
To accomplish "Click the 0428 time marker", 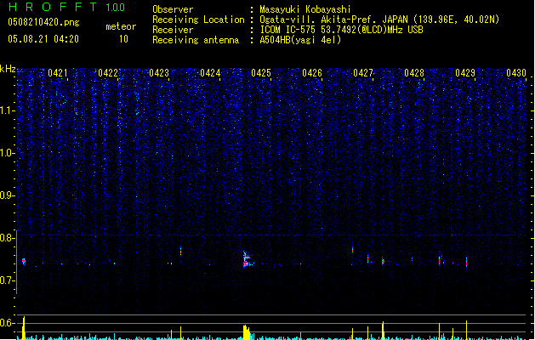I will point(414,73).
